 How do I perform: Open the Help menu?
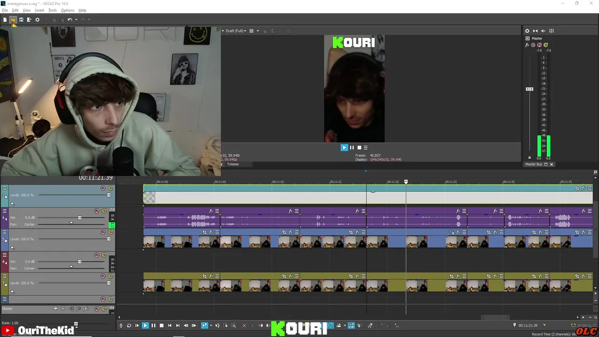(82, 10)
